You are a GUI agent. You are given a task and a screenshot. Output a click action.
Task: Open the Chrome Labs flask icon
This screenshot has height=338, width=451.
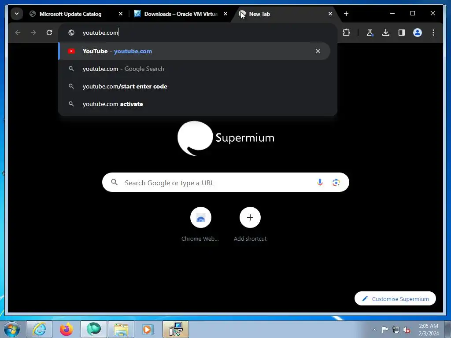coord(370,33)
